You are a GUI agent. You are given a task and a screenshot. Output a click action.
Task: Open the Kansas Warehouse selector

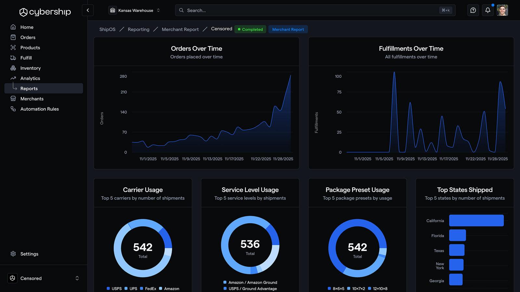coord(134,10)
